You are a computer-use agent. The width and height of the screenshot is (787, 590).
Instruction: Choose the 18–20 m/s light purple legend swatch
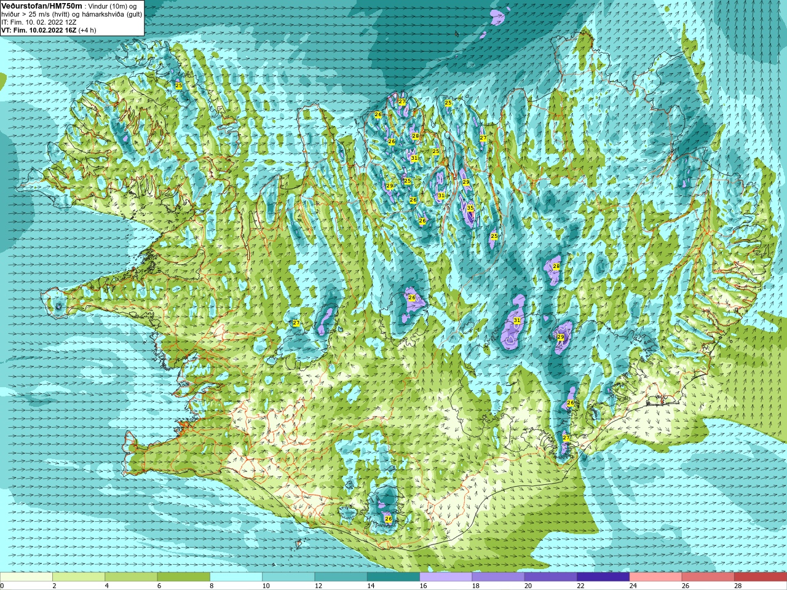click(498, 577)
